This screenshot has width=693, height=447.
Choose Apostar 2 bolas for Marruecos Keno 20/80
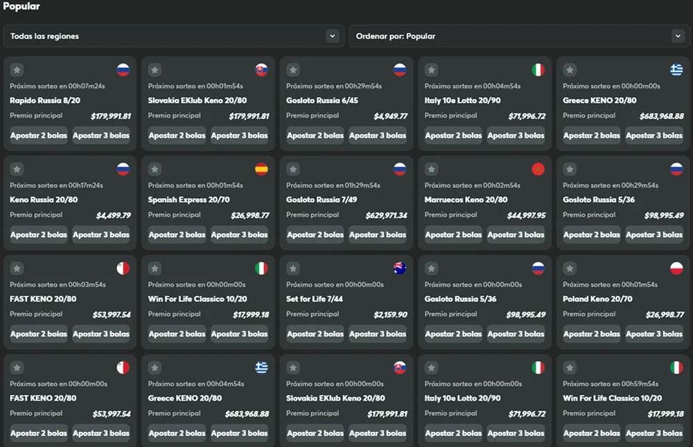(x=453, y=235)
